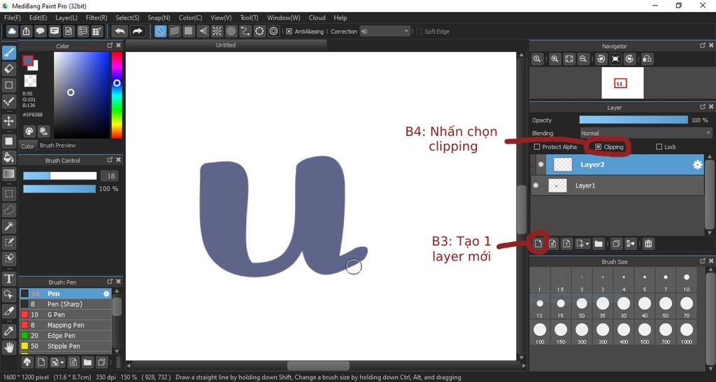Activate the Lasso selection tool

click(x=8, y=210)
